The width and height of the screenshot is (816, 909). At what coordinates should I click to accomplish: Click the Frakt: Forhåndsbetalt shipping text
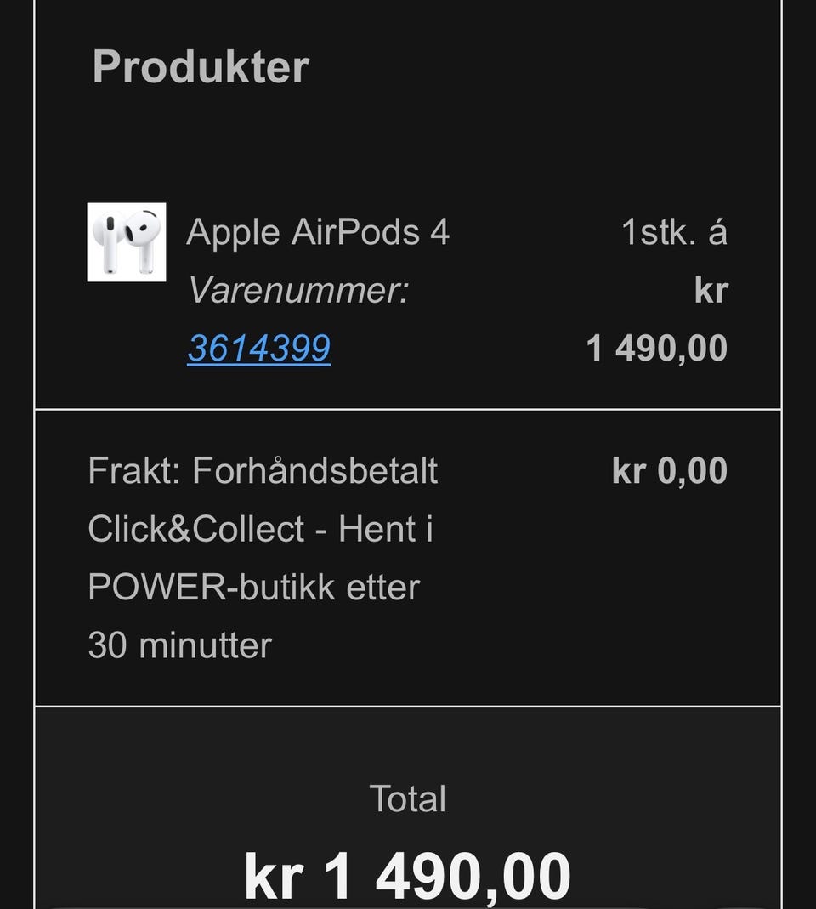(263, 470)
